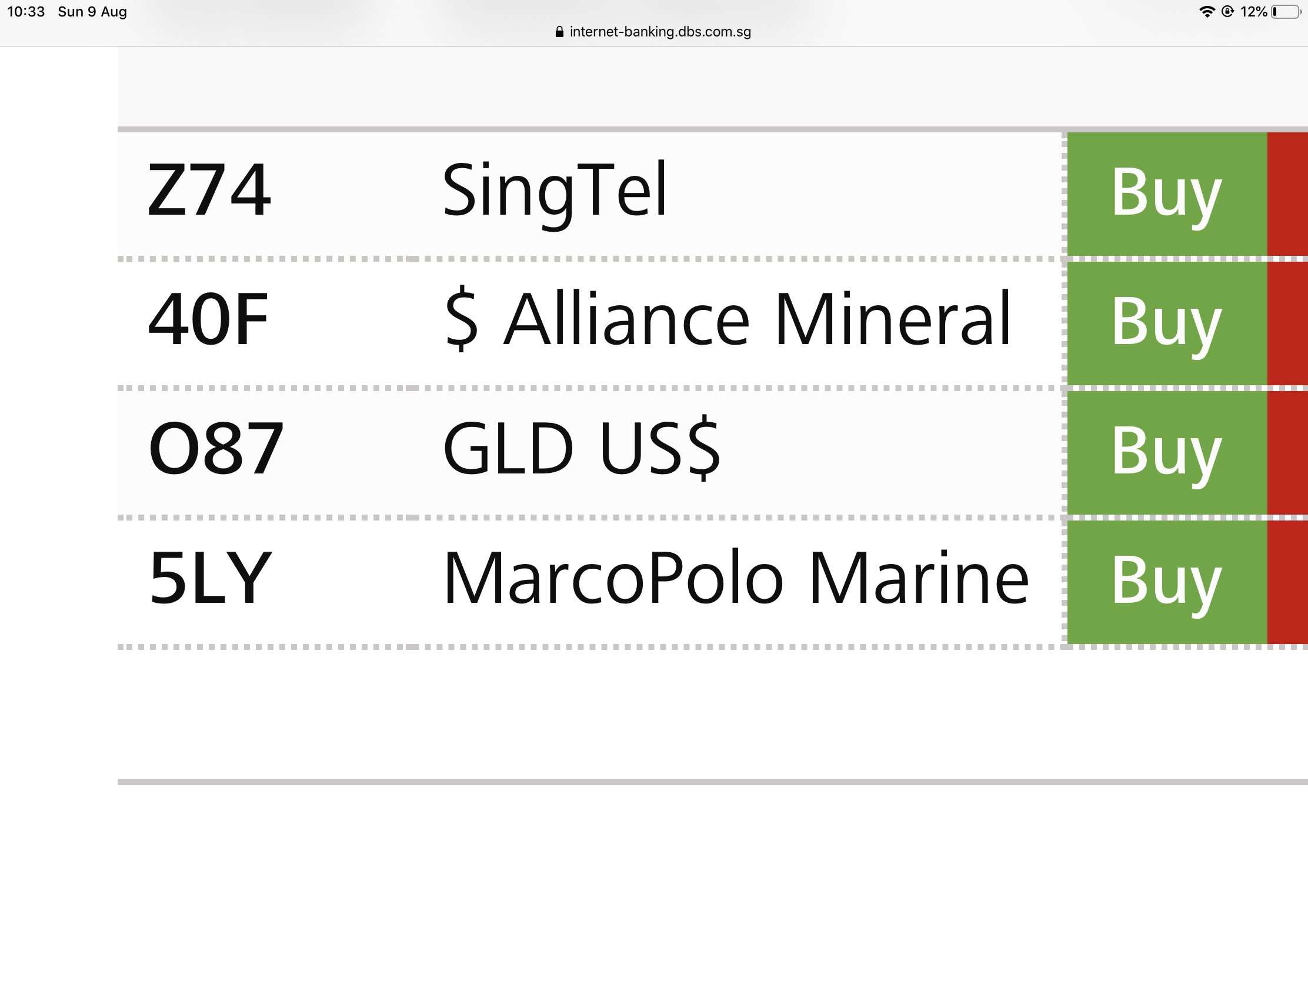This screenshot has width=1308, height=981.
Task: Open the GLD US$ stock entry
Action: coord(582,449)
